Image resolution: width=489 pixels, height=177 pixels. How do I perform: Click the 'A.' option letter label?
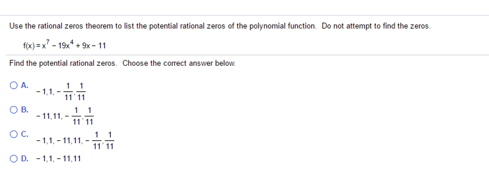tap(25, 85)
